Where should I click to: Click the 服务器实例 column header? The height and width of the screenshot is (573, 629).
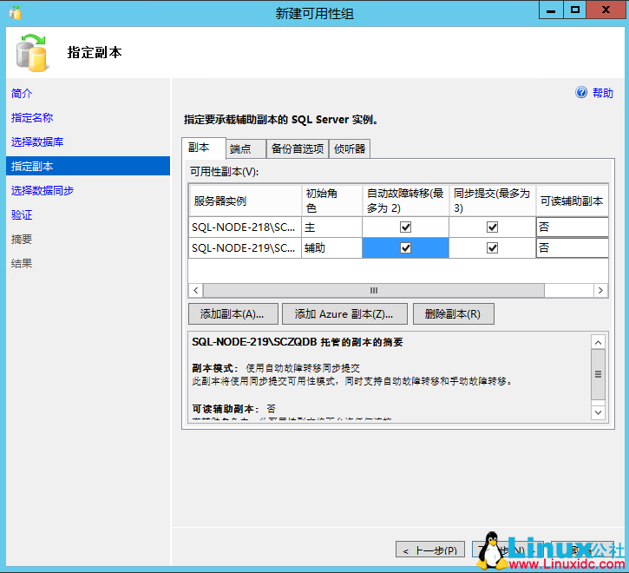[x=245, y=201]
